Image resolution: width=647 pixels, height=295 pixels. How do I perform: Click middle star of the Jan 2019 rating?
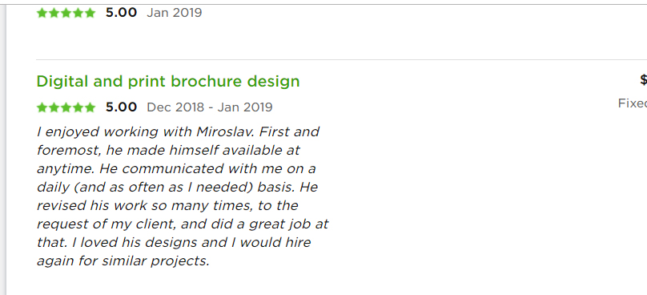[66, 13]
